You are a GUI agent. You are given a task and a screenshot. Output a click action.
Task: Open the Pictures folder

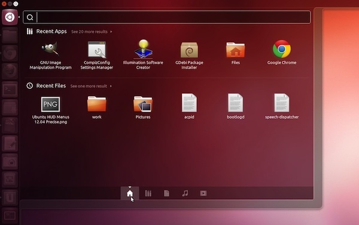coord(143,107)
